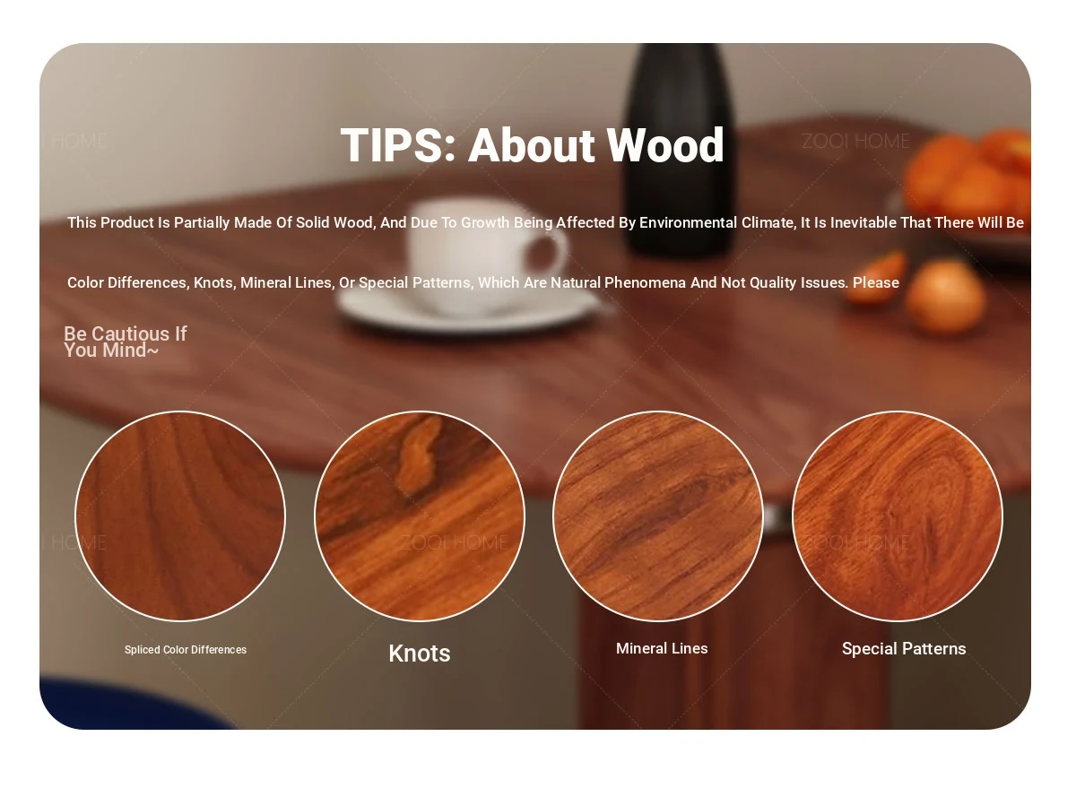1076x788 pixels.
Task: Click the 'Knots' caption text
Action: pyautogui.click(x=420, y=654)
